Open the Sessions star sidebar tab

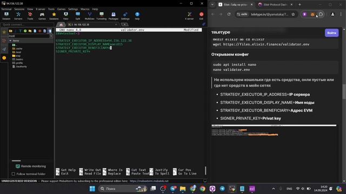pyautogui.click(x=4, y=32)
